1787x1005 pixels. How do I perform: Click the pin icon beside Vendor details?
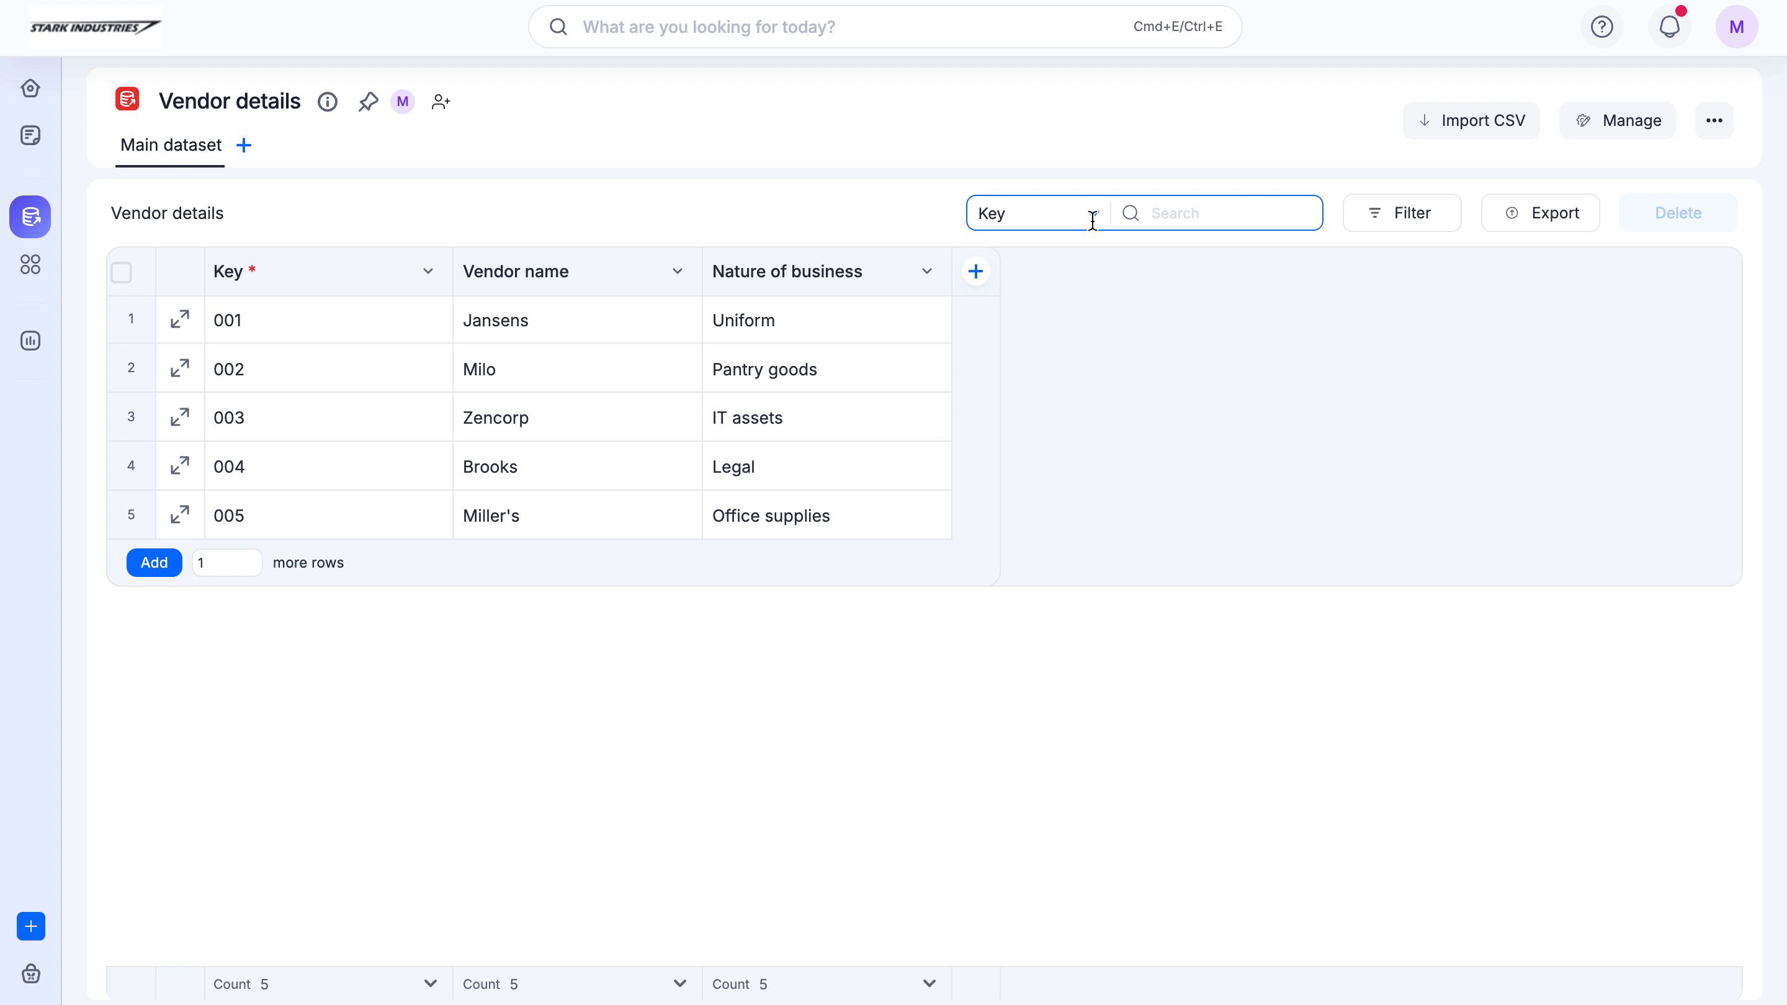[368, 102]
